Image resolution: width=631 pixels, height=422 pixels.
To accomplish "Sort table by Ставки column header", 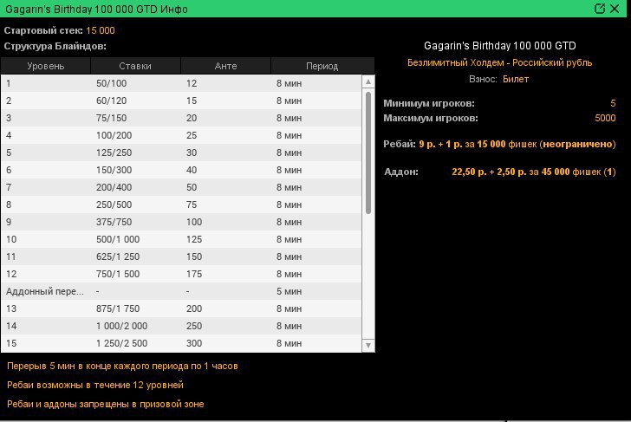I will 135,66.
